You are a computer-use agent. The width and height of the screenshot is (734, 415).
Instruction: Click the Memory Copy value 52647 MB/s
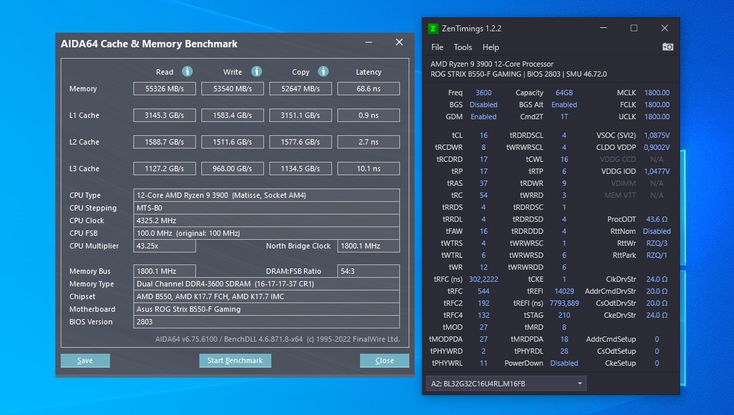(x=301, y=89)
